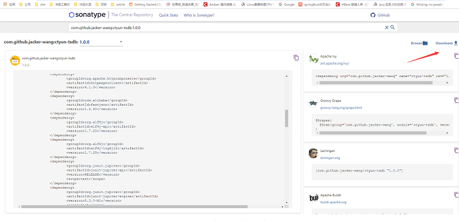The width and height of the screenshot is (459, 221).
Task: Open the HBase bookmark
Action: (x=352, y=4)
